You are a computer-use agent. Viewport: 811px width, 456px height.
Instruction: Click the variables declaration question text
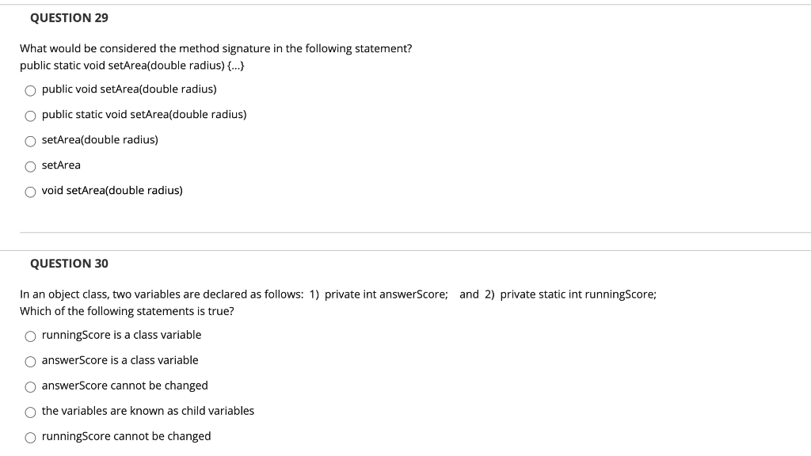338,294
